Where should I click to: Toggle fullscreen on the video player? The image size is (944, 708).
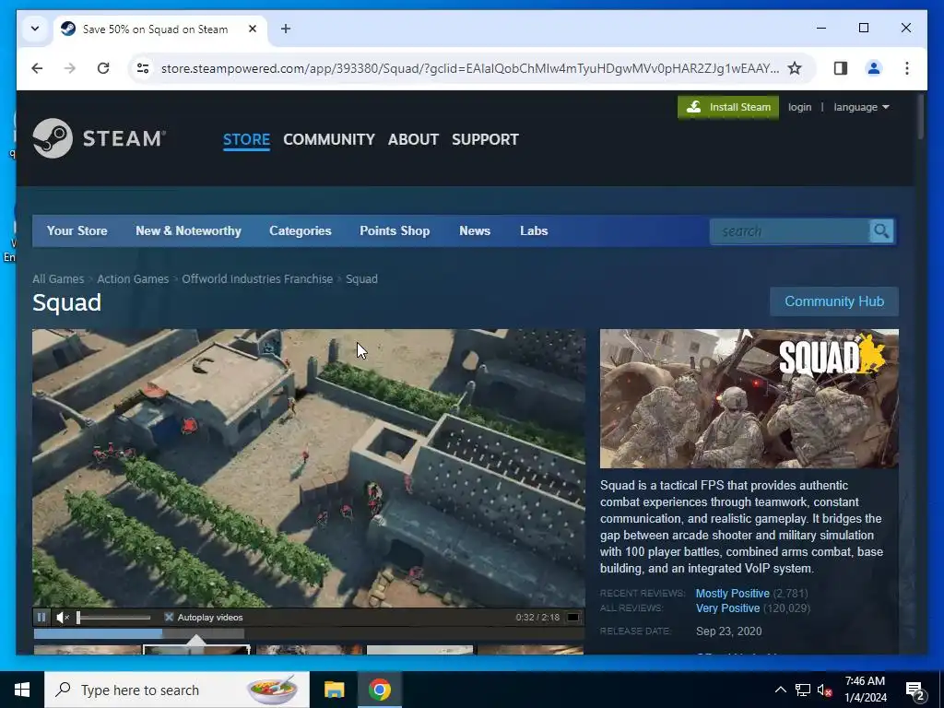(x=573, y=617)
